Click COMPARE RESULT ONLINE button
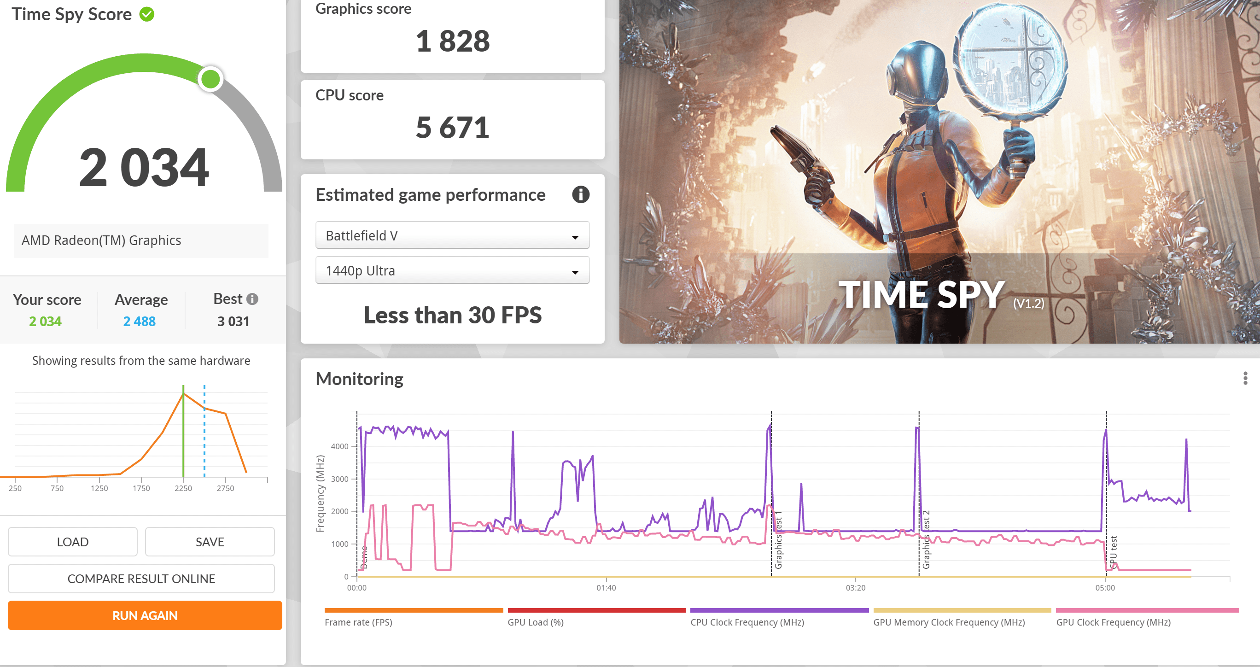The height and width of the screenshot is (667, 1260). tap(141, 579)
